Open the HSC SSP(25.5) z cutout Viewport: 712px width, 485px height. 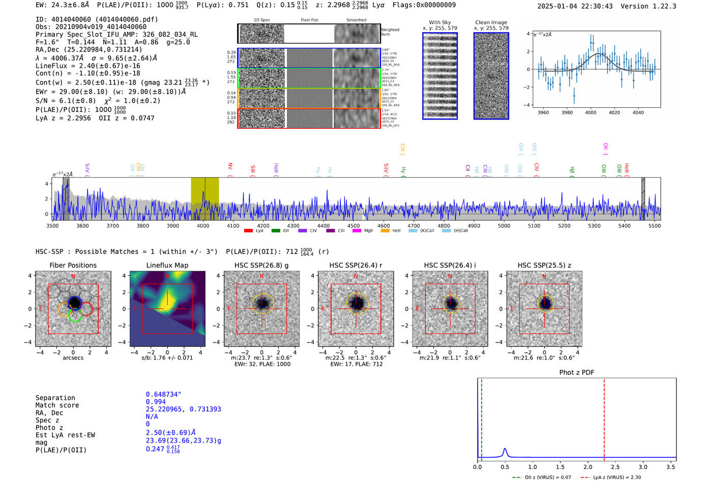[x=544, y=309]
